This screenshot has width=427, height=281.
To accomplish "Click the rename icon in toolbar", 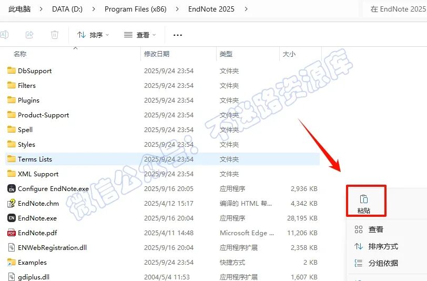I will tap(4, 35).
